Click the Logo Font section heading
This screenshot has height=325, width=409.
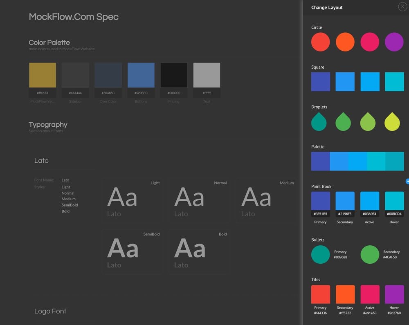50,311
